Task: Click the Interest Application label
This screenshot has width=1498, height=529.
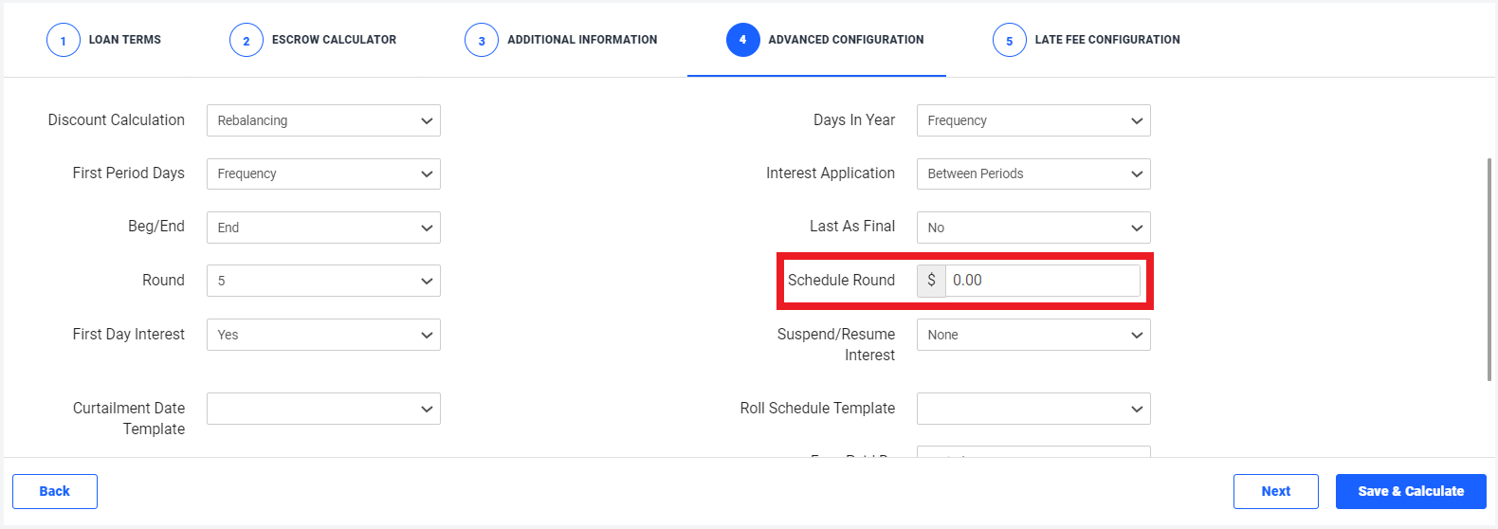Action: point(831,173)
